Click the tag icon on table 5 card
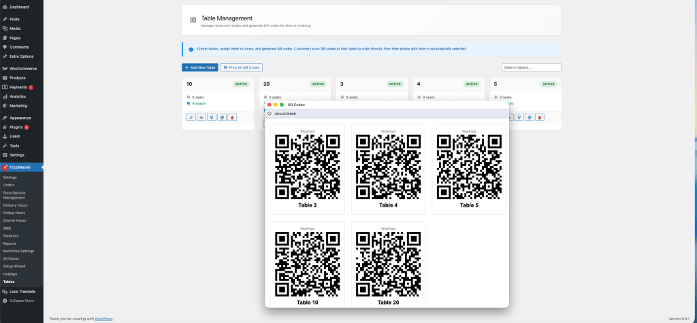The height and width of the screenshot is (323, 697). point(530,117)
